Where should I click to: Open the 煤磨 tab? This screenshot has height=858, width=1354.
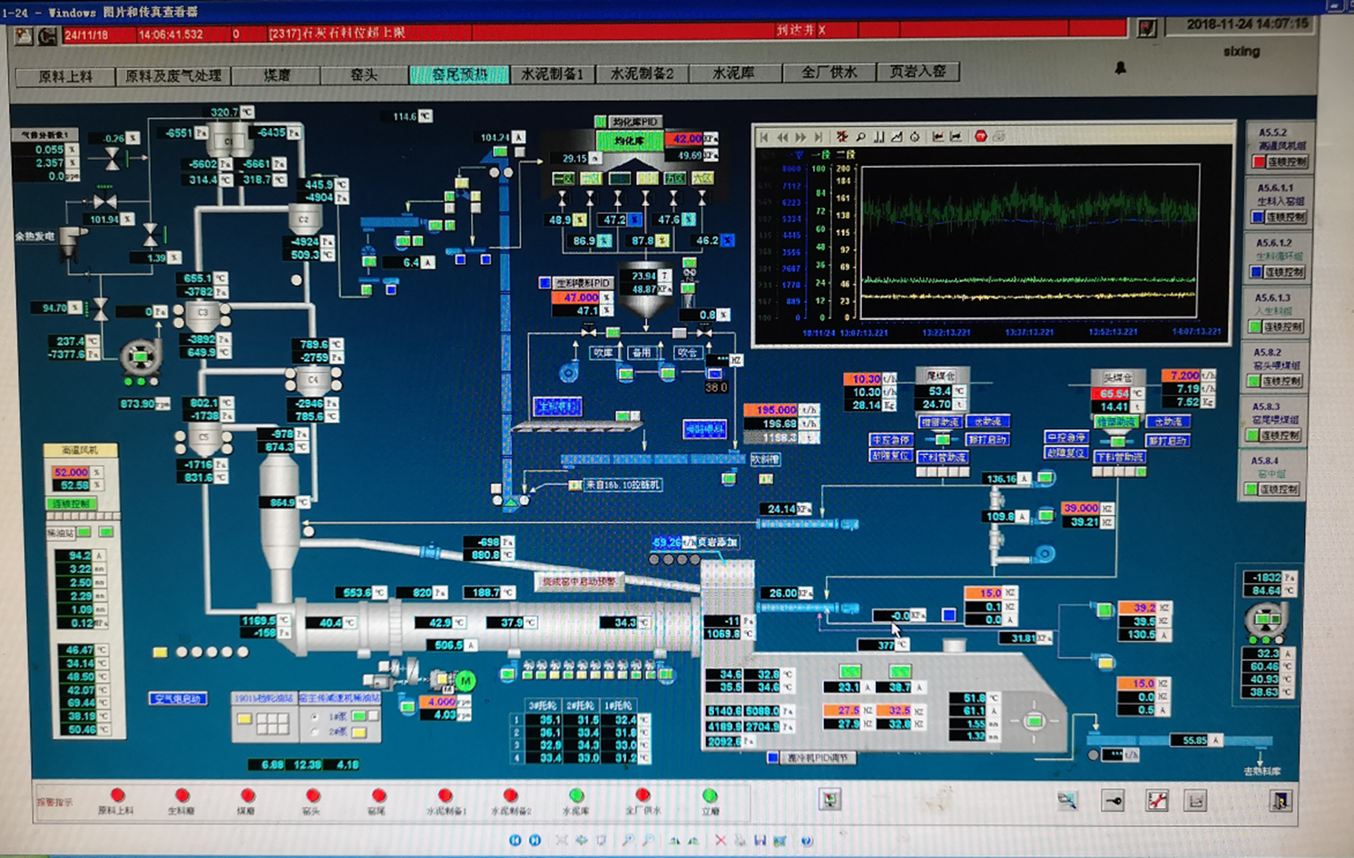pos(277,75)
